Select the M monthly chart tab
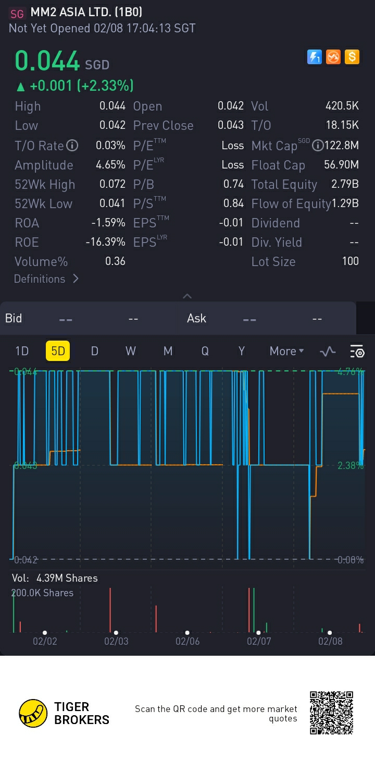This screenshot has height=771, width=375. point(168,351)
